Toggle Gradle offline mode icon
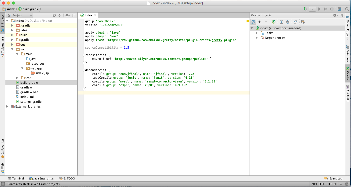 pyautogui.click(x=296, y=22)
